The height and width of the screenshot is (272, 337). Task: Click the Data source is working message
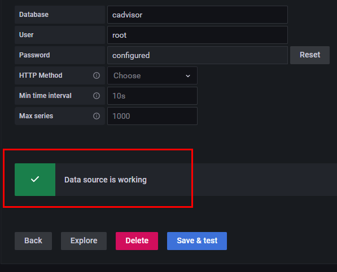[x=106, y=180]
